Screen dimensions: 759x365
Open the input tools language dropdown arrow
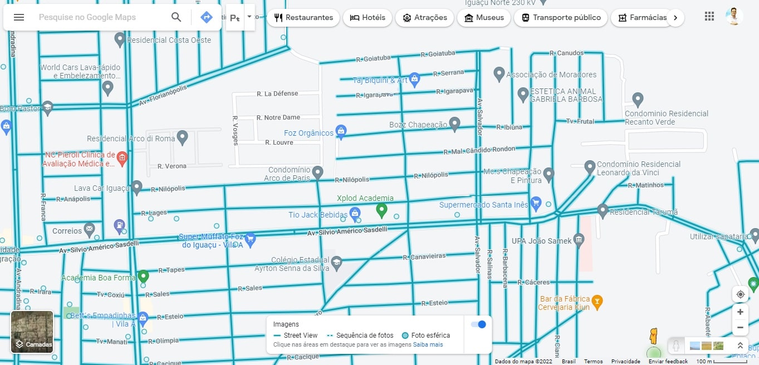click(x=249, y=17)
